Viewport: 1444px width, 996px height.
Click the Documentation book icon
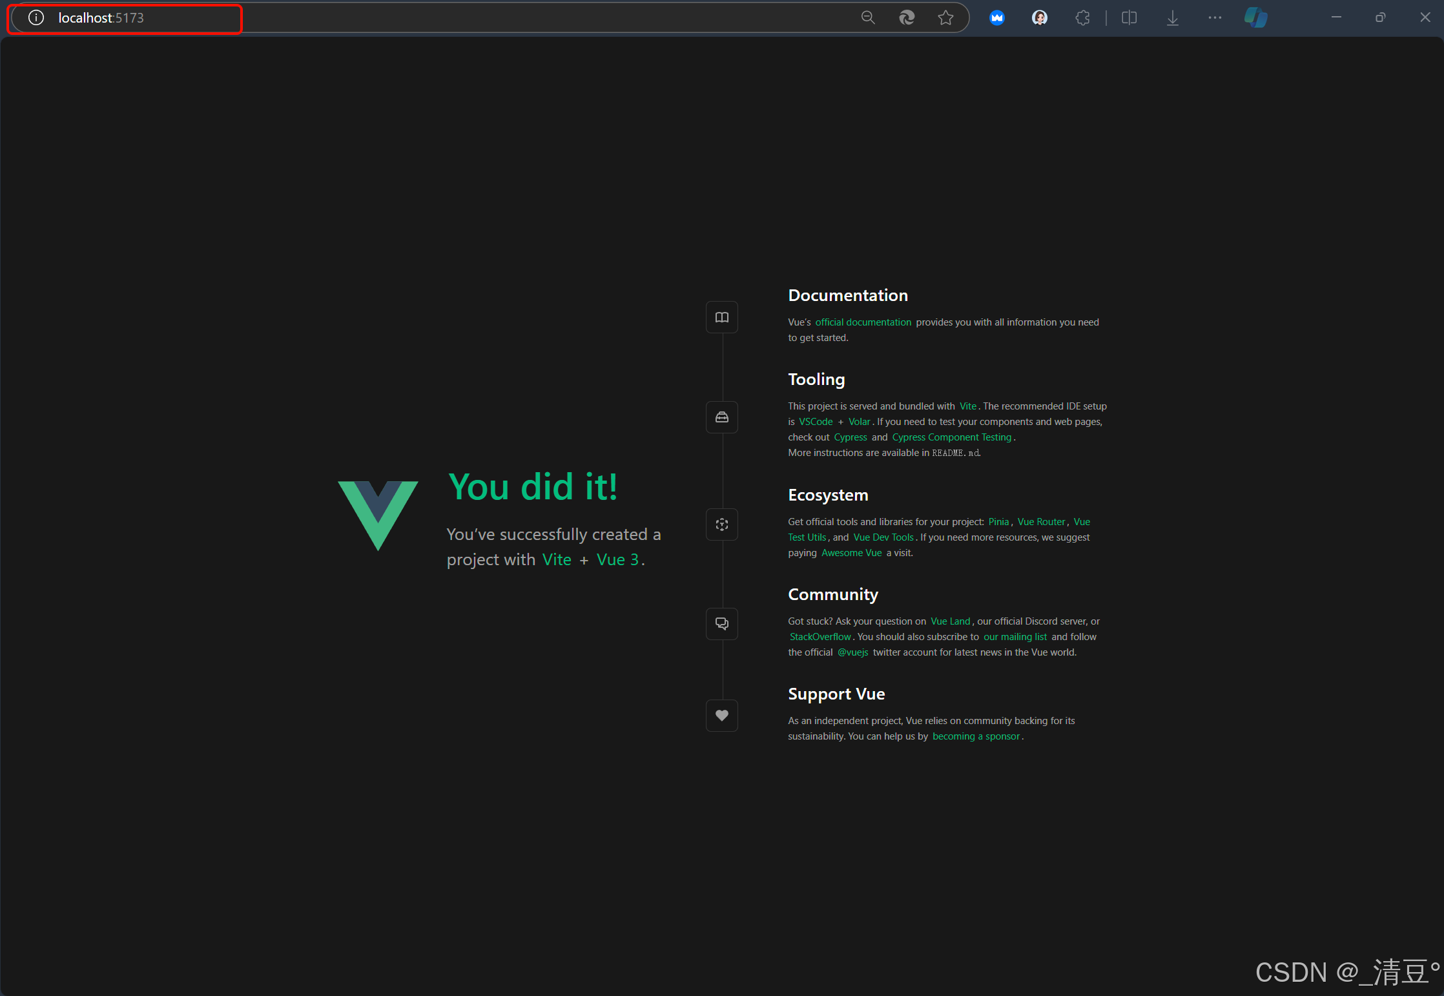(x=722, y=317)
